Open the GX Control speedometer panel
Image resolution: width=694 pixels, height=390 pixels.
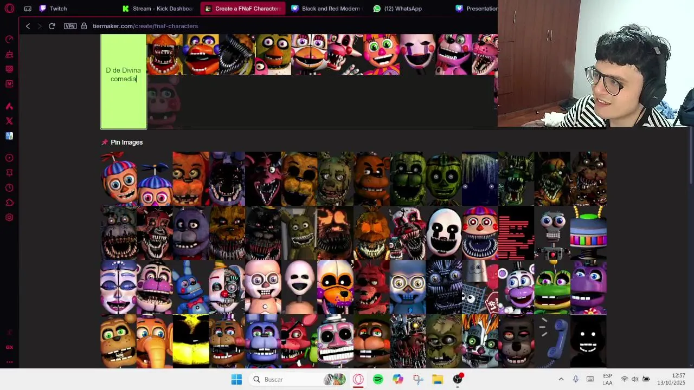tap(9, 40)
